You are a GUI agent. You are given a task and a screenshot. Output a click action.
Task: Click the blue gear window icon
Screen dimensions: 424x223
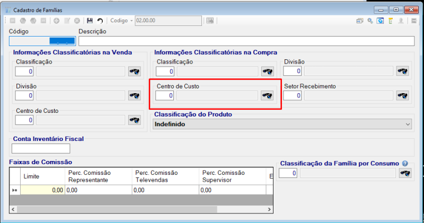(x=380, y=21)
